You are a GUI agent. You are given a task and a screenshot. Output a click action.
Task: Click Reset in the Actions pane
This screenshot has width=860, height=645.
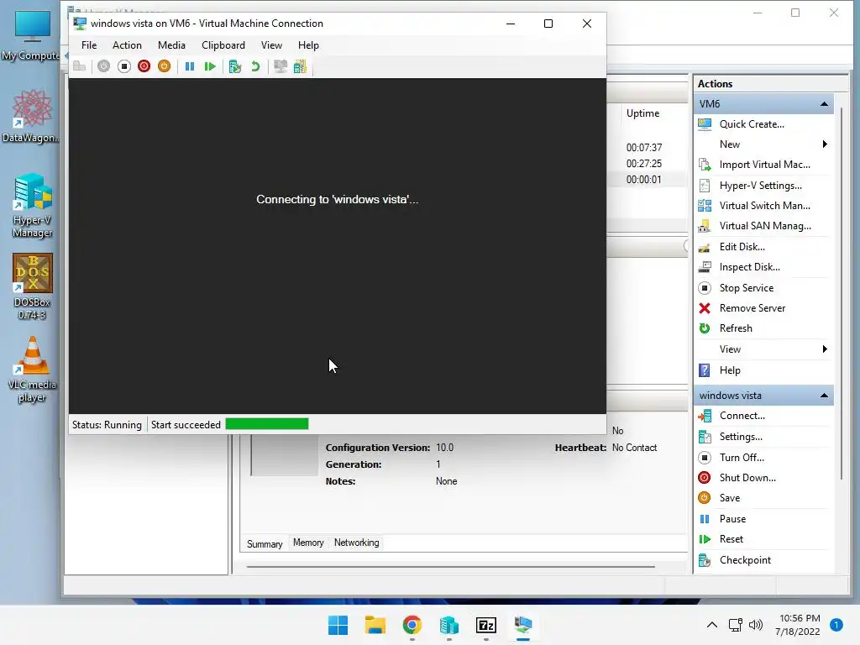point(732,539)
